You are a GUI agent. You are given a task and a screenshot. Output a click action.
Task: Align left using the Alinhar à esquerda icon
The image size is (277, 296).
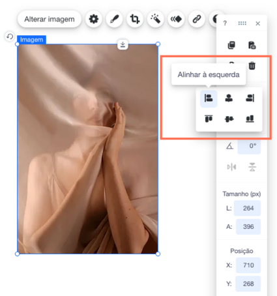coord(209,98)
